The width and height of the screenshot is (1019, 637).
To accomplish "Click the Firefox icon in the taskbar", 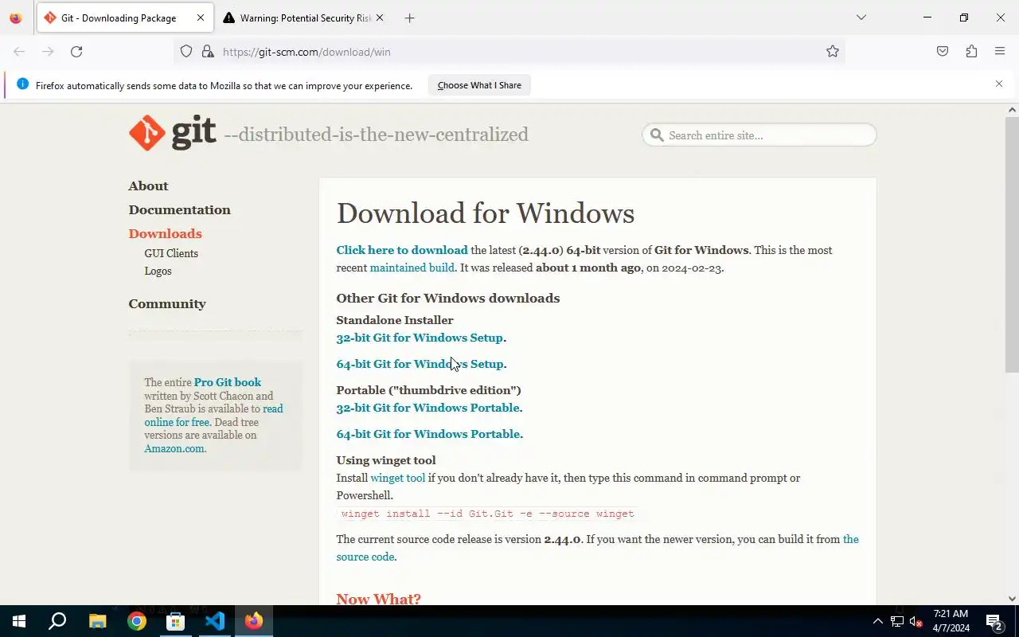I will tap(254, 621).
